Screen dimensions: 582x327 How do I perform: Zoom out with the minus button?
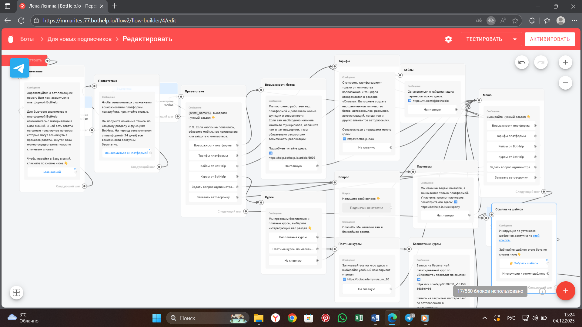click(565, 83)
